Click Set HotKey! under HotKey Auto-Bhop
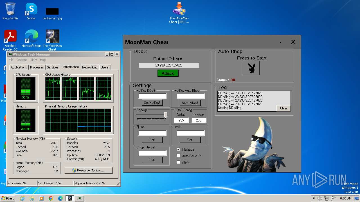Viewport: 360px width, 202px height. pos(190,103)
